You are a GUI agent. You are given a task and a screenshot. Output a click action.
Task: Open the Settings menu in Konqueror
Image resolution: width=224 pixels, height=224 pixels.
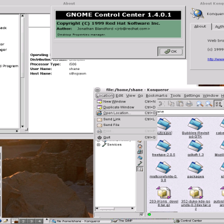192,96
